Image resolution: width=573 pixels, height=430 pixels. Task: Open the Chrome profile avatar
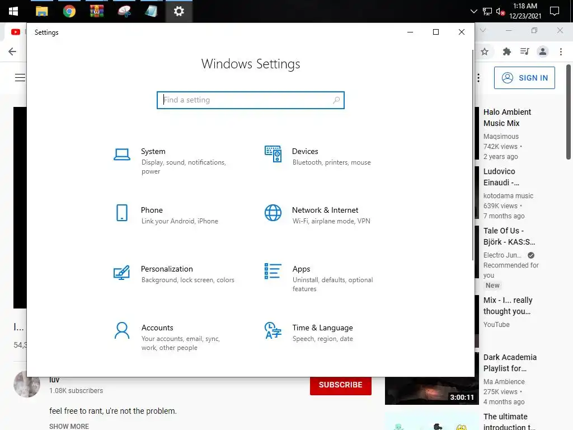tap(543, 52)
